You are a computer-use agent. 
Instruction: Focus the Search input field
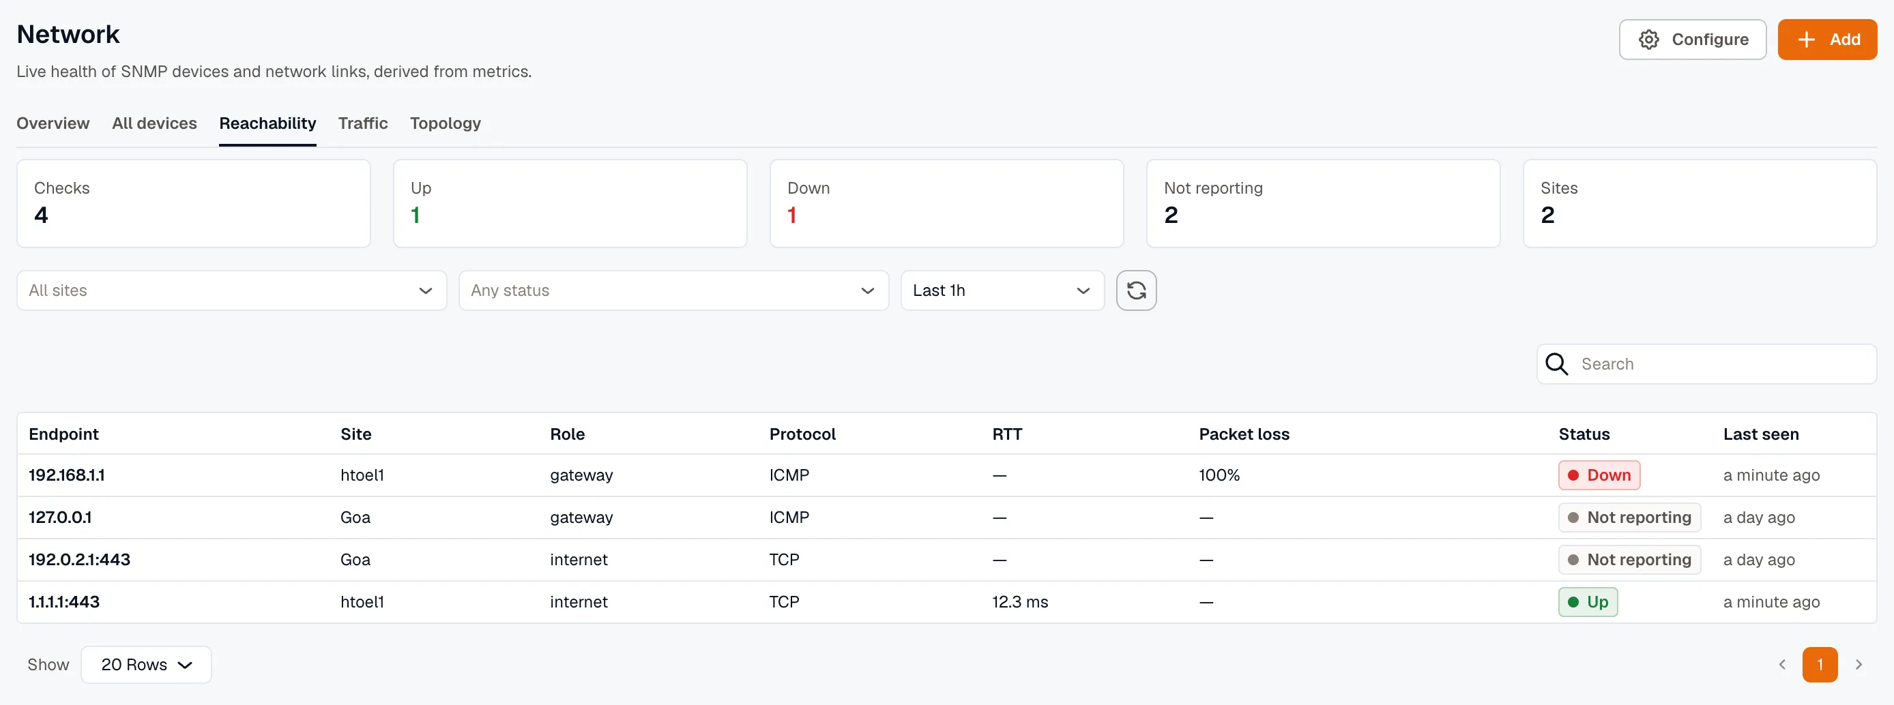1706,363
